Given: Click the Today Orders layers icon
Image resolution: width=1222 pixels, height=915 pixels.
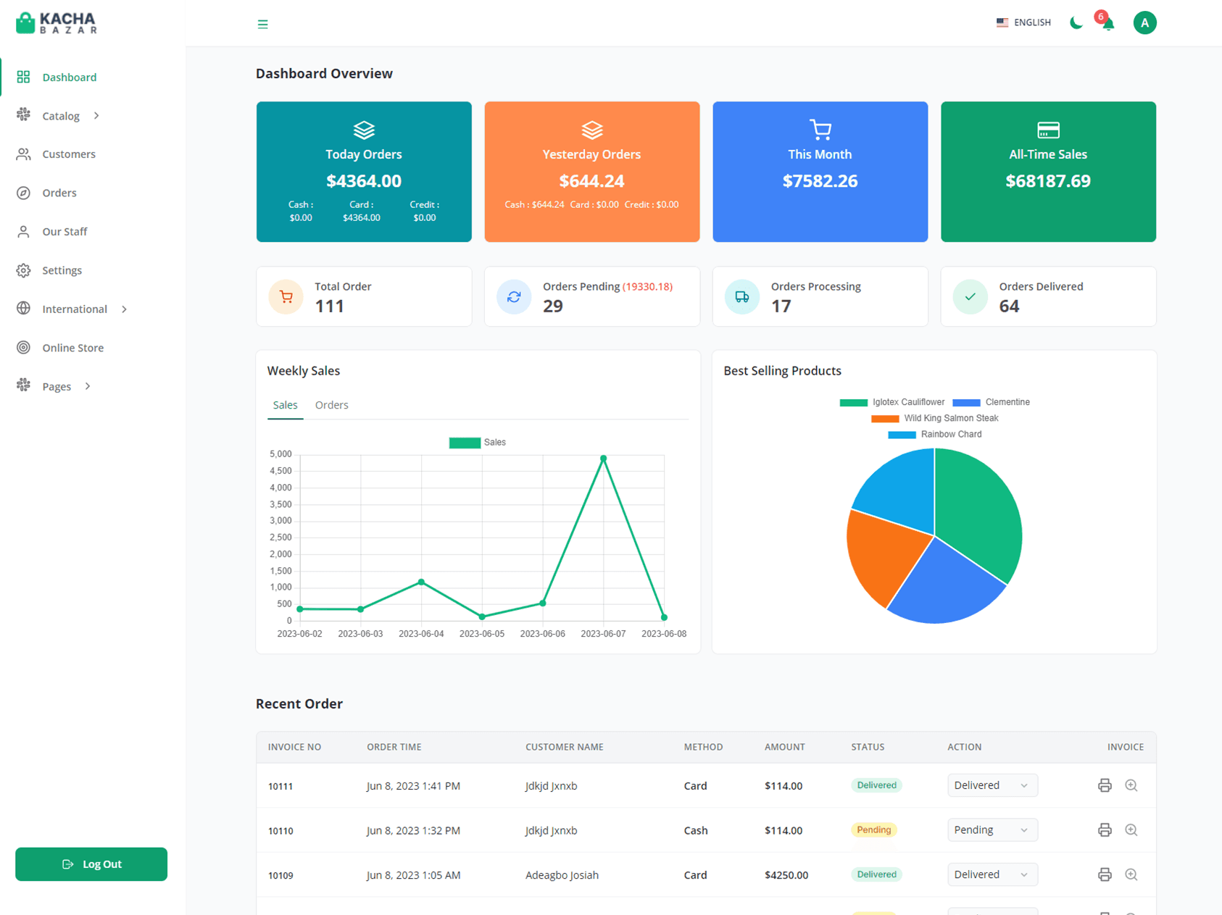Looking at the screenshot, I should pos(364,130).
